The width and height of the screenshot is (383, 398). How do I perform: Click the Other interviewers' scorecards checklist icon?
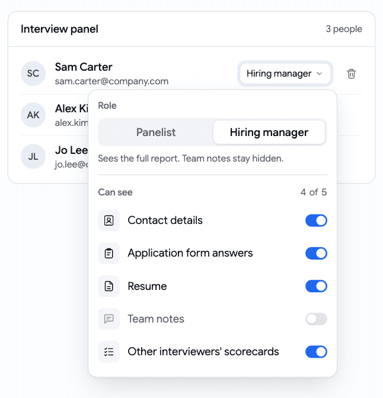pyautogui.click(x=109, y=352)
